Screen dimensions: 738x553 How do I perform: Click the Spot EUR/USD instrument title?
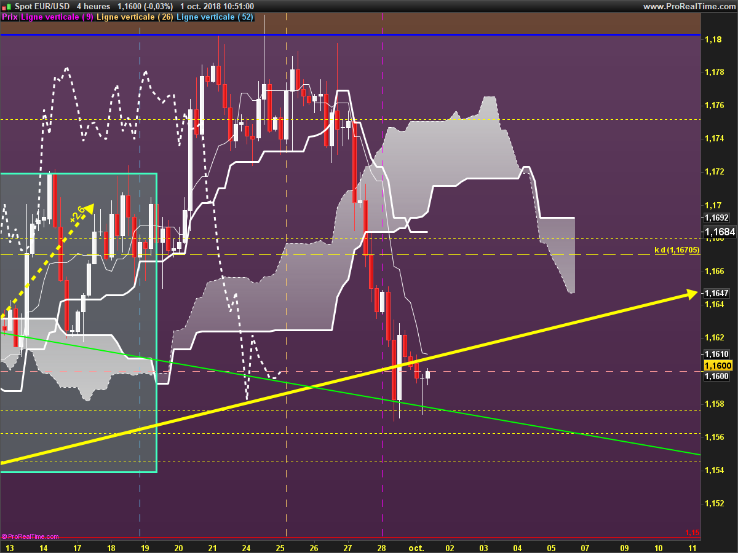click(41, 6)
